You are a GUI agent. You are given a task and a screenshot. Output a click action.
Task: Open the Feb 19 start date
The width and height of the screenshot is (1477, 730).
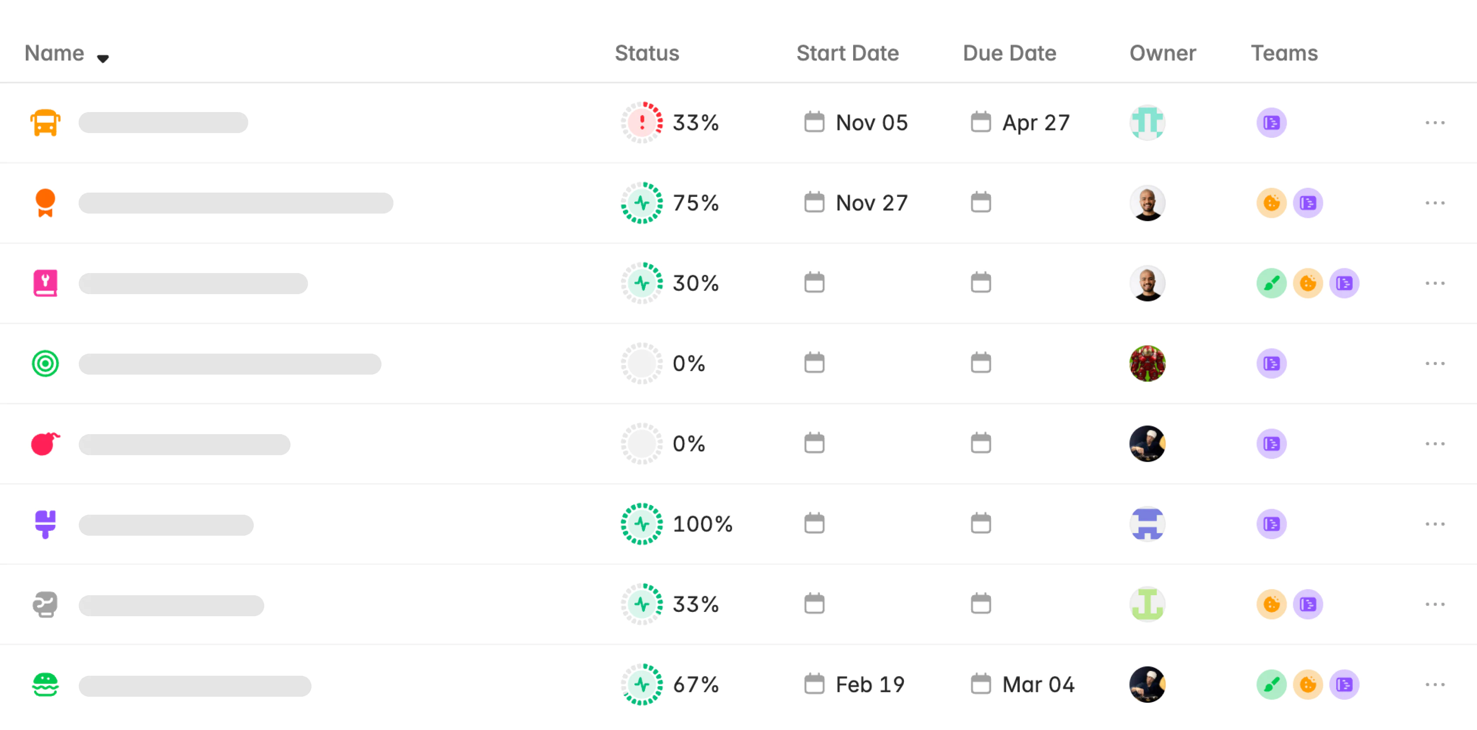[854, 684]
